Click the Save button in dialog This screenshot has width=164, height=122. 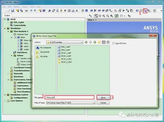103,97
